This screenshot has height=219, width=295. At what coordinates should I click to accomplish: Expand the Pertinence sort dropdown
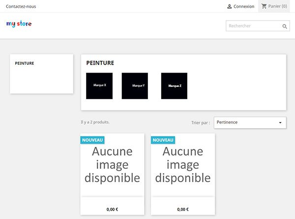click(250, 123)
